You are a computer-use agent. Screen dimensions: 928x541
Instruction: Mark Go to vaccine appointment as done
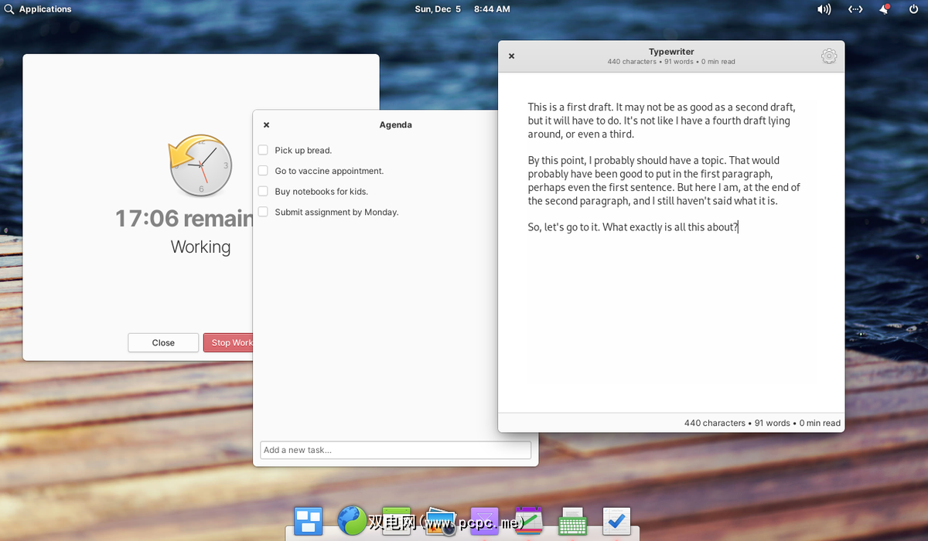[x=264, y=171]
